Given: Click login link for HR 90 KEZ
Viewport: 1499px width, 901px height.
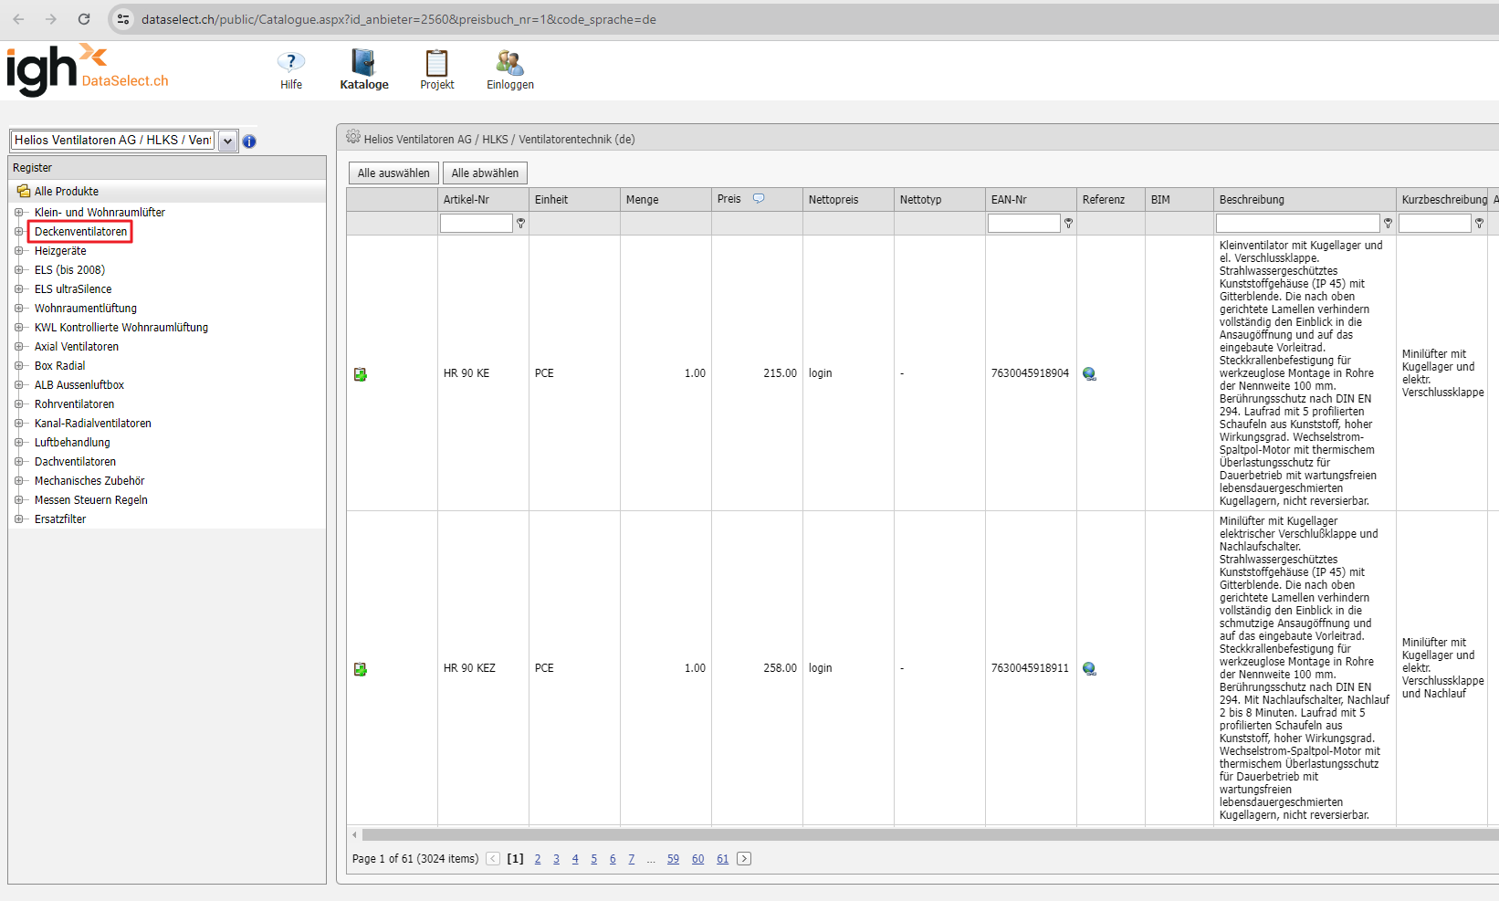Looking at the screenshot, I should pos(820,668).
